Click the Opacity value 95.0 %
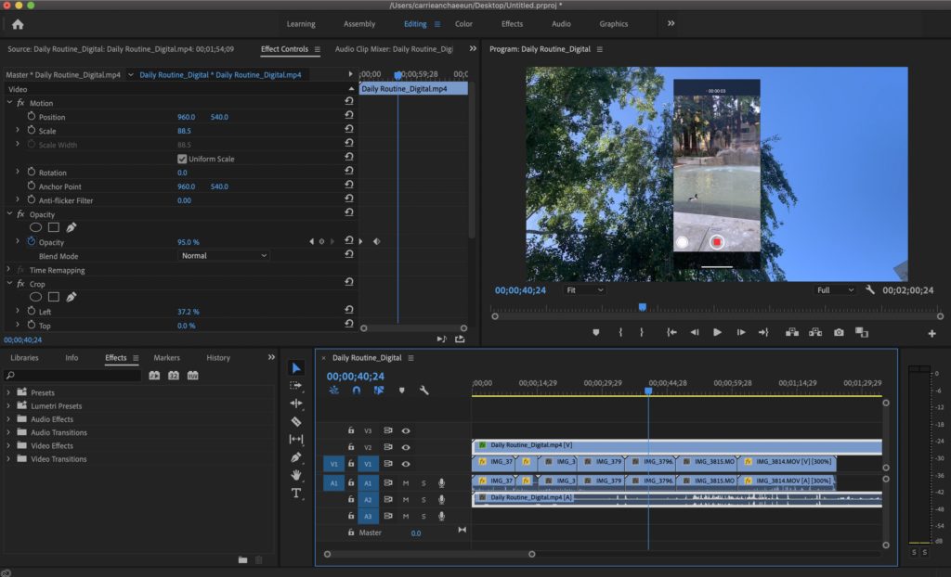The image size is (951, 577). pos(188,242)
